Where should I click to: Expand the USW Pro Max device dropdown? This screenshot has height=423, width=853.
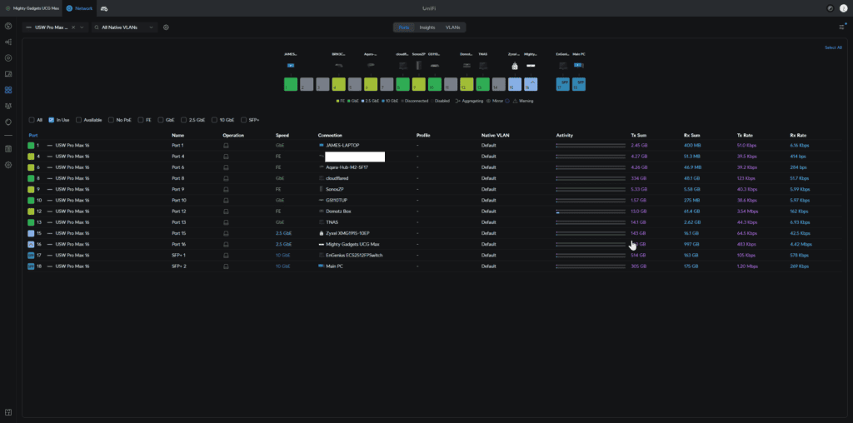point(83,27)
